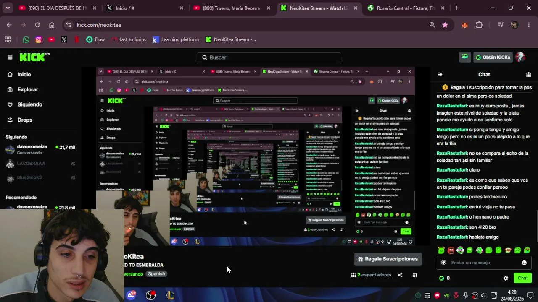Viewport: 538px width, 302px height.
Task: Open LACOBRAAA channel in Siguiendo list
Action: [x=40, y=164]
